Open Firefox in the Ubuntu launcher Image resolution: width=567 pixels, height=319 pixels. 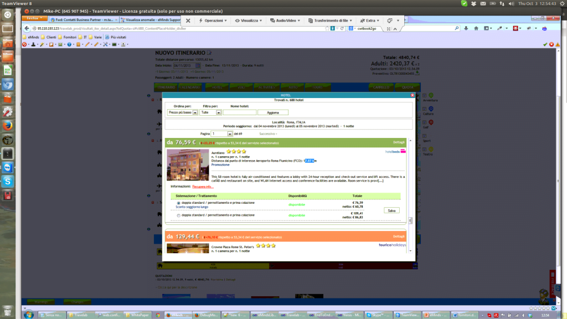pyautogui.click(x=8, y=126)
